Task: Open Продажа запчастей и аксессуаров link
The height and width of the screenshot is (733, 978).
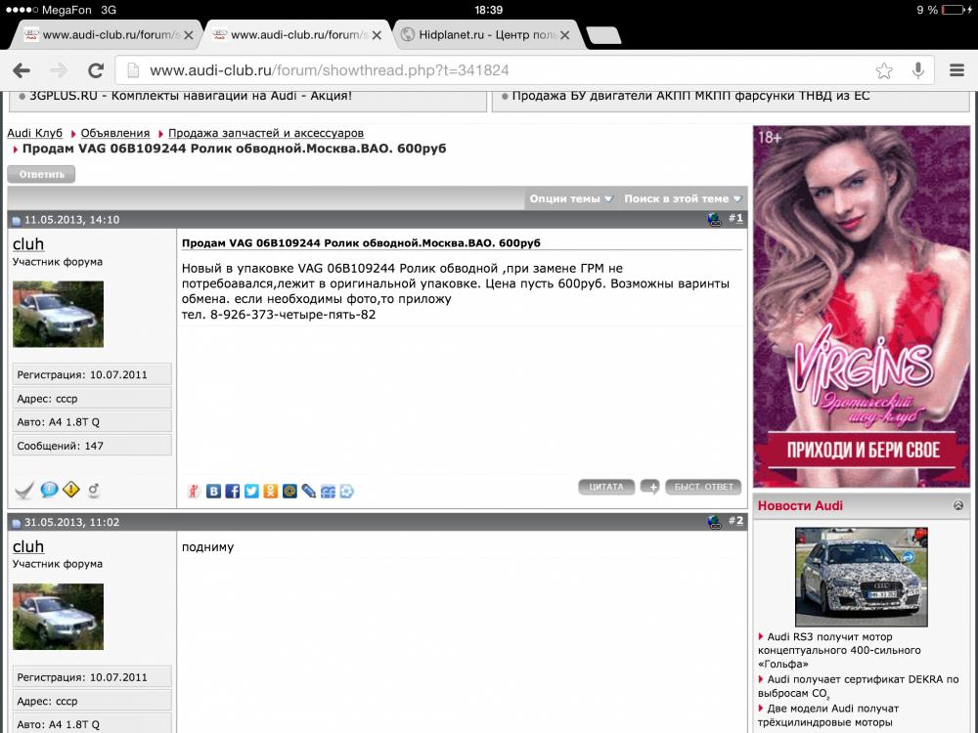Action: click(266, 133)
